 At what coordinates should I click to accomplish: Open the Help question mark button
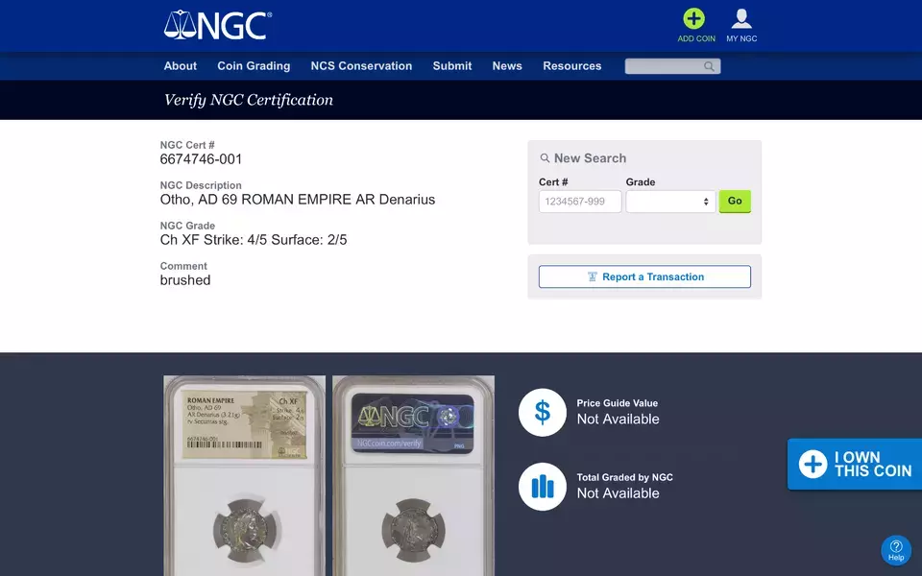(895, 549)
